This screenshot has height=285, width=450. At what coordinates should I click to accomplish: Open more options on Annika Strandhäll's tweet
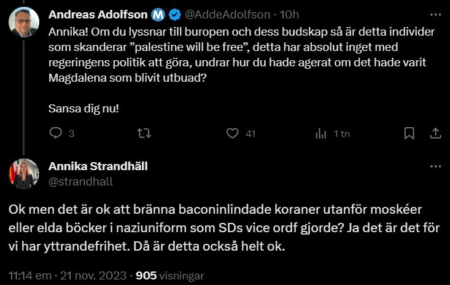coord(435,166)
